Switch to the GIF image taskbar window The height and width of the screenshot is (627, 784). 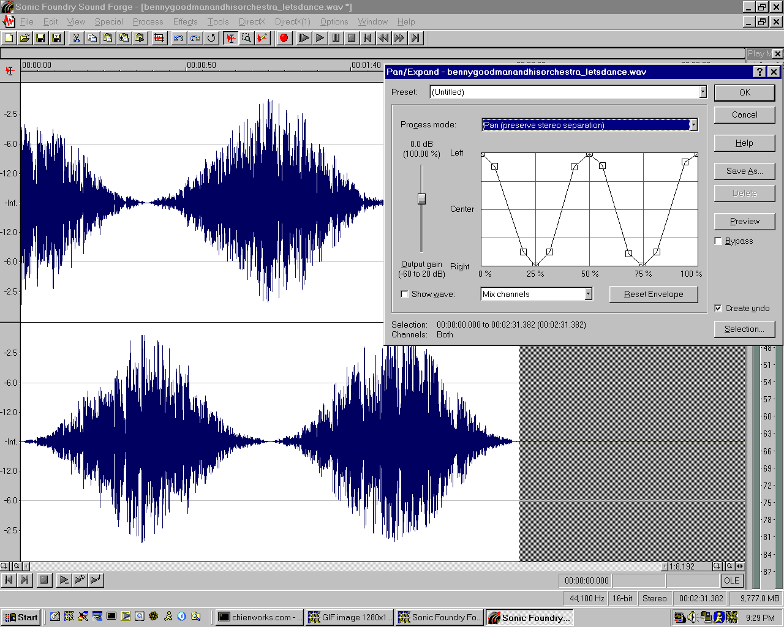click(349, 617)
